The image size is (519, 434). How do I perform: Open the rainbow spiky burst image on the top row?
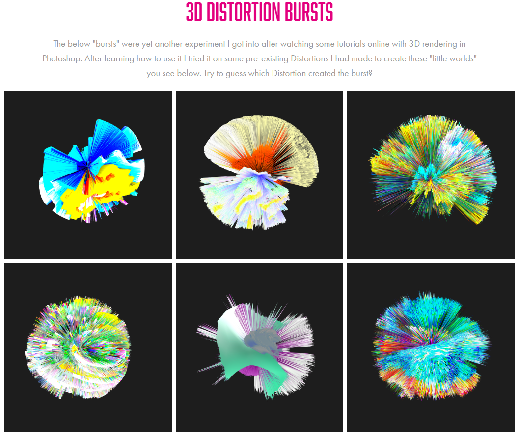(x=431, y=175)
